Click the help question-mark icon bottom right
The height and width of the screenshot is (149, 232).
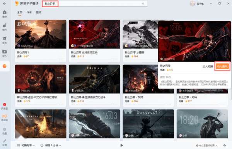pyautogui.click(x=197, y=146)
